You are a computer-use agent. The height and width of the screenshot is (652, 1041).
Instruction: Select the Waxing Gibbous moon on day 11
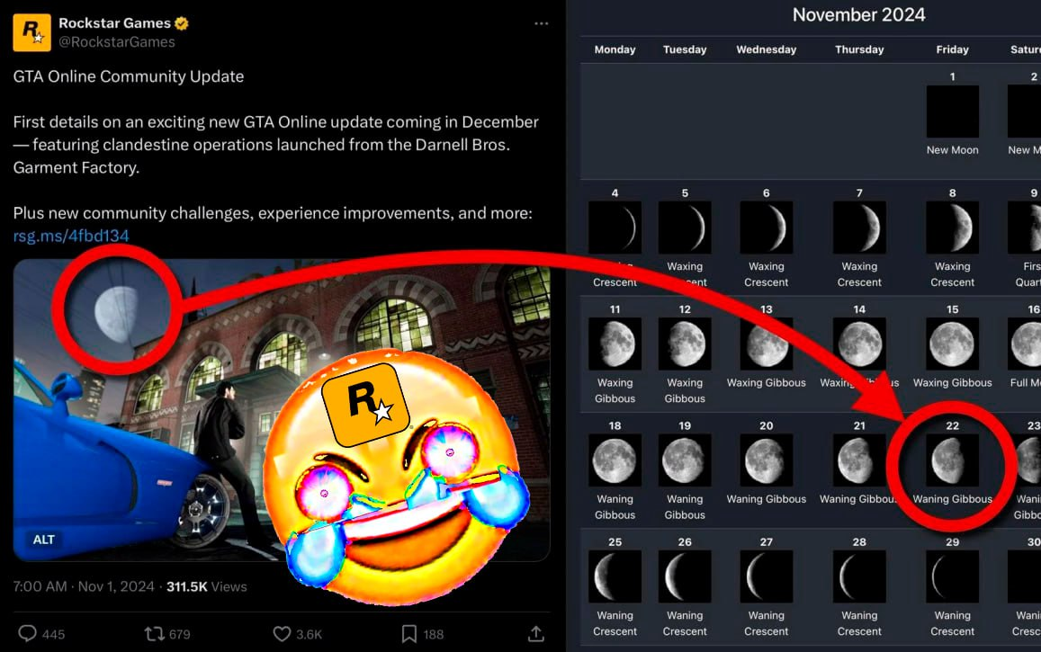pos(615,344)
